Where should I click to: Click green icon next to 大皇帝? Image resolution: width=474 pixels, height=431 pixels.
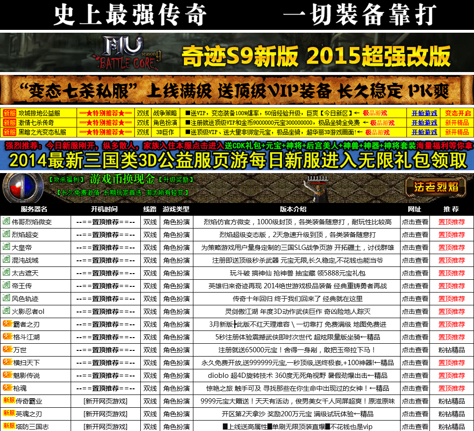6,247
